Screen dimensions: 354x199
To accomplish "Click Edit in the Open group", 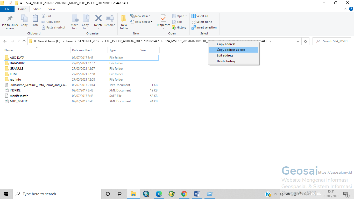I will click(x=177, y=22).
